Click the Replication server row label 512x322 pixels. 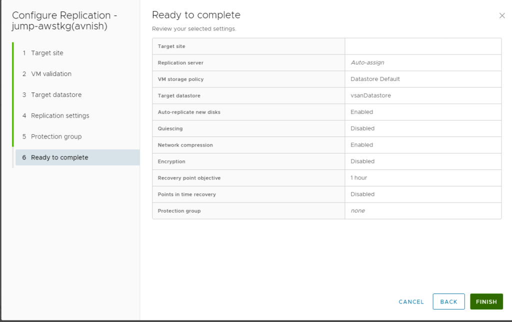point(180,63)
